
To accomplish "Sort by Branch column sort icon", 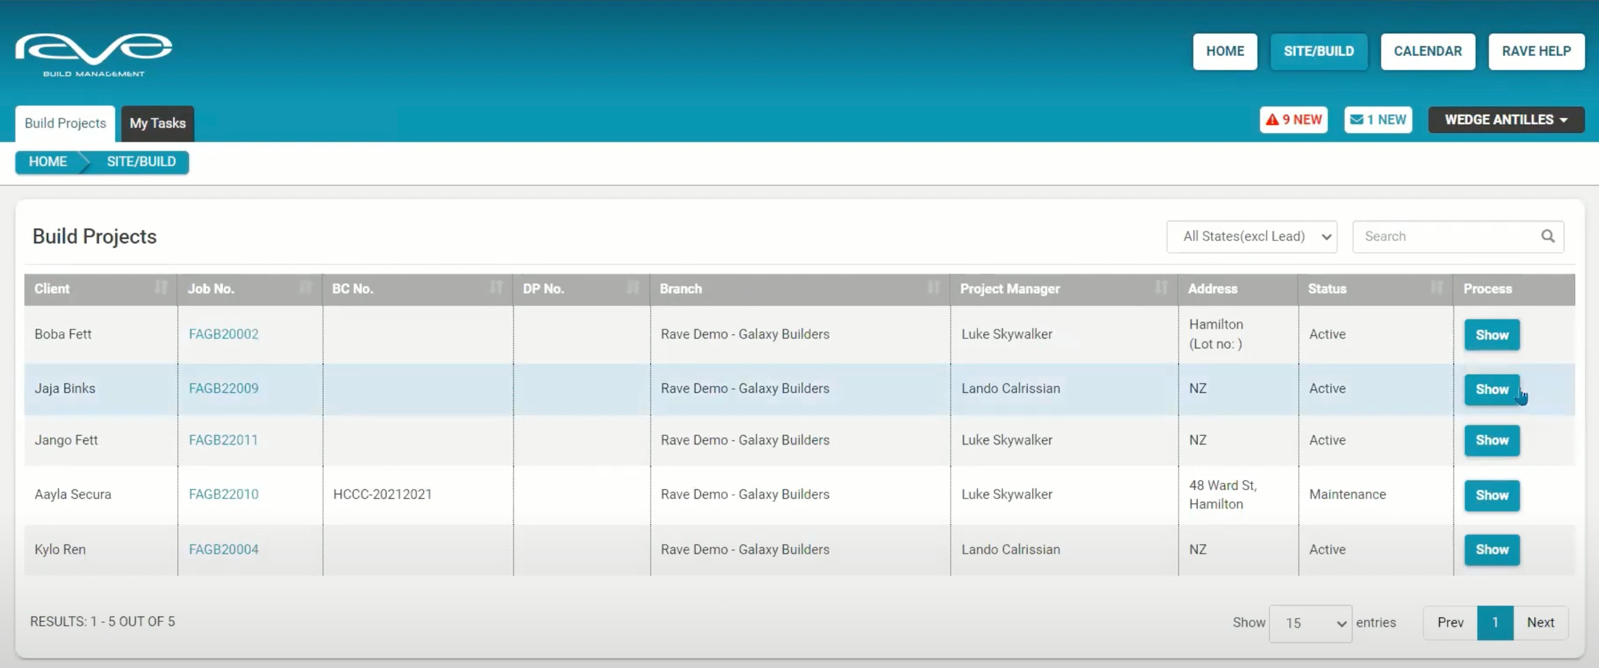I will click(x=933, y=288).
